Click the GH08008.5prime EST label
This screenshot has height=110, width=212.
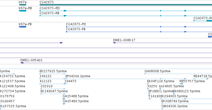point(157,71)
